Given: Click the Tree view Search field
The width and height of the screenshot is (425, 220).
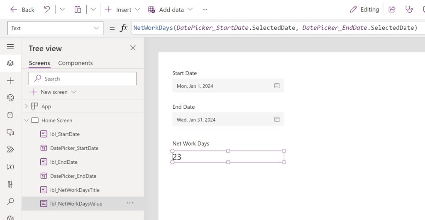Looking at the screenshot, I should coord(83,79).
